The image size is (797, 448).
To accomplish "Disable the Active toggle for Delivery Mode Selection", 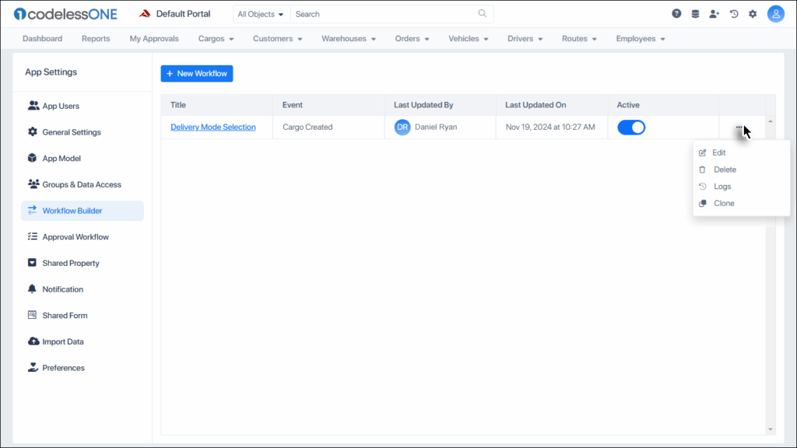I will 631,126.
